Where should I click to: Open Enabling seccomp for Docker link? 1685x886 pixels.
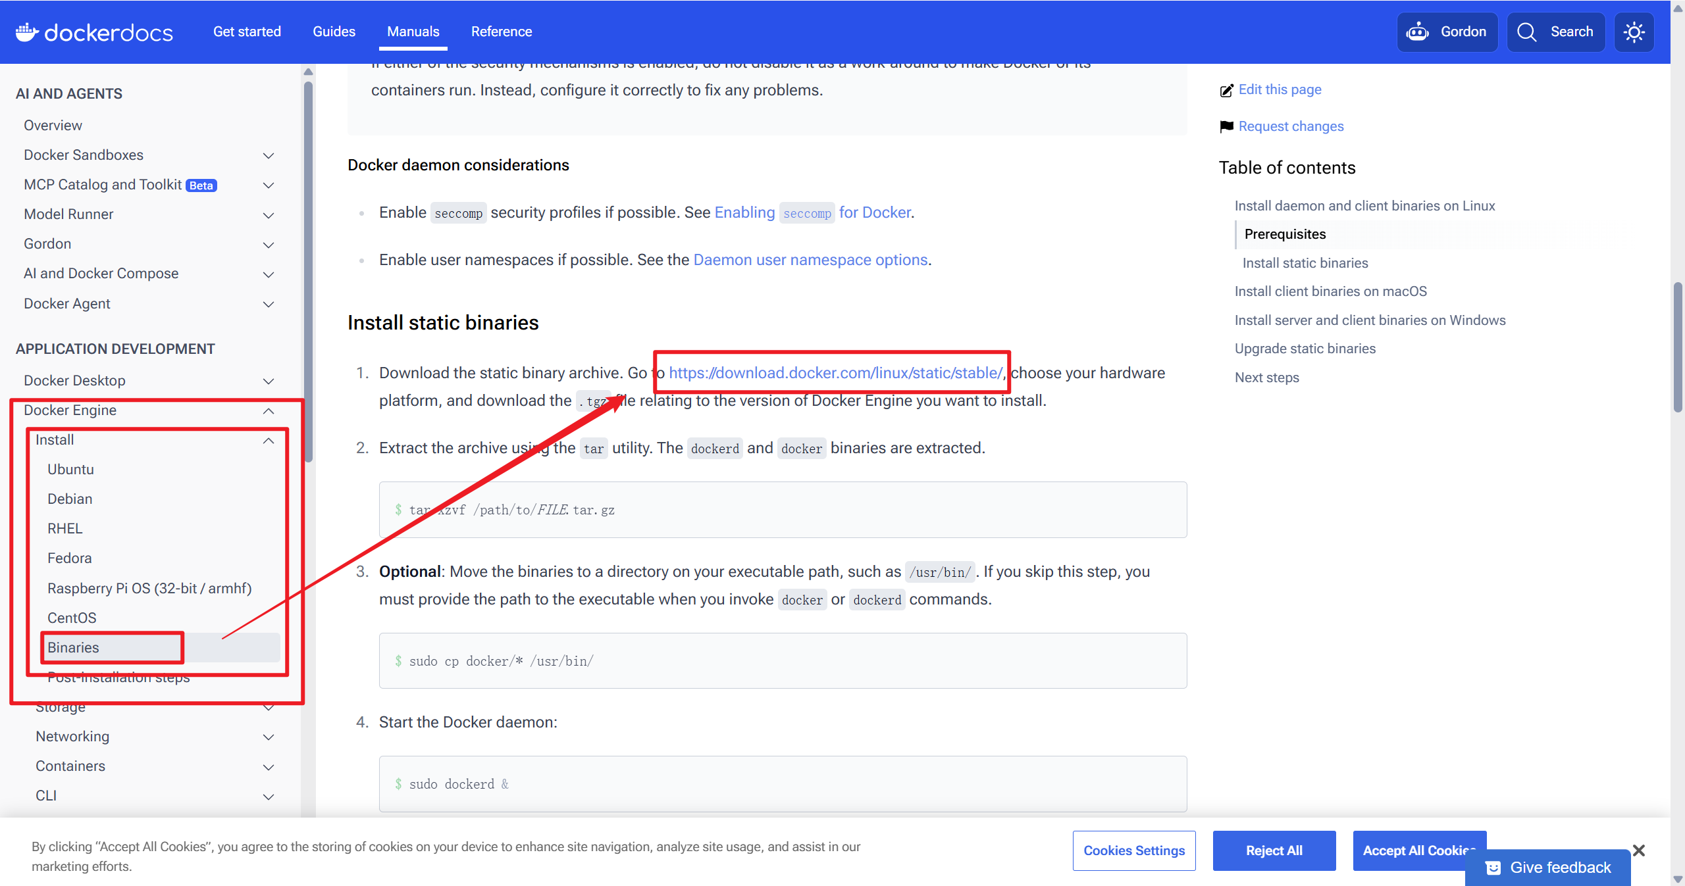812,212
